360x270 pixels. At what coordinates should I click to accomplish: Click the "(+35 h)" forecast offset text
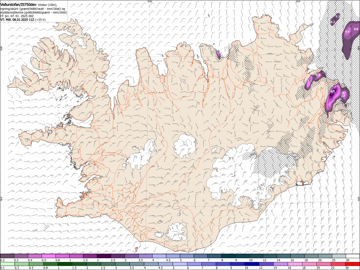pos(40,20)
